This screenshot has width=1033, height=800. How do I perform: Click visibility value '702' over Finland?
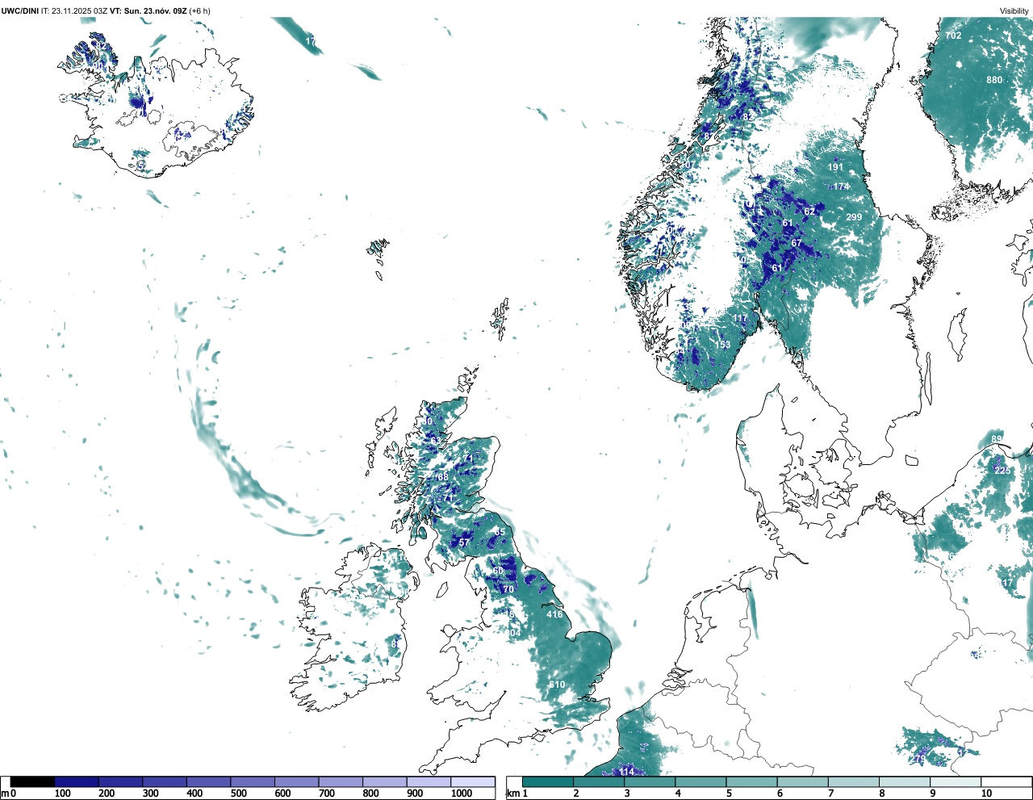[x=953, y=36]
